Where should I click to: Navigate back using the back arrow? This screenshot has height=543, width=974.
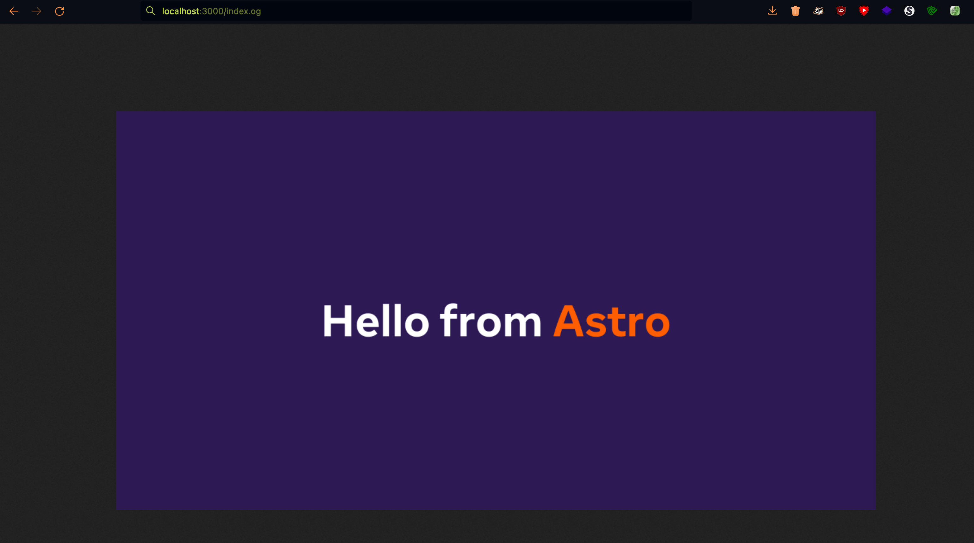pyautogui.click(x=14, y=11)
